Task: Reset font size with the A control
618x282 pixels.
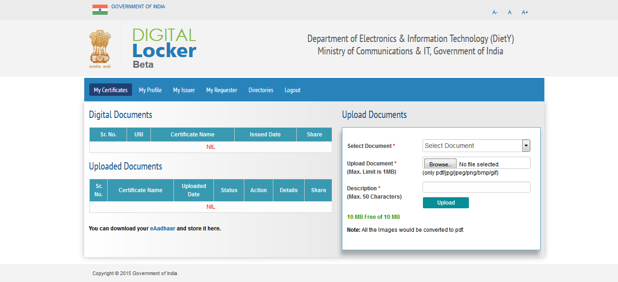Action: [510, 12]
